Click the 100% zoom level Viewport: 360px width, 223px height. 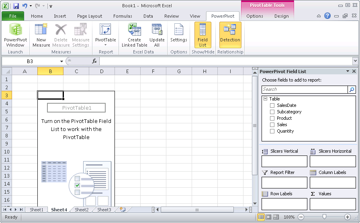pyautogui.click(x=289, y=217)
